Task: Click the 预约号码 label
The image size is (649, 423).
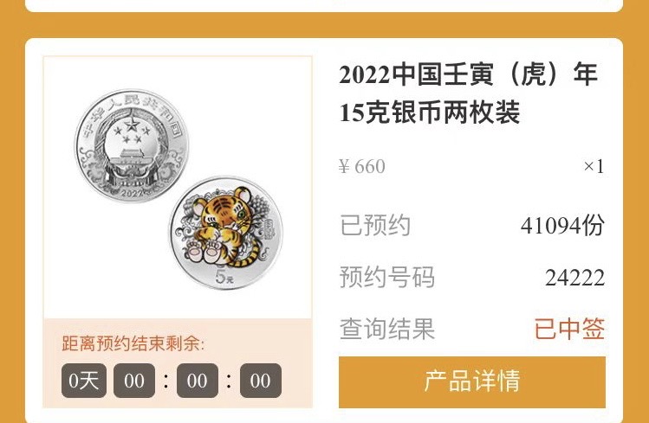Action: [387, 277]
